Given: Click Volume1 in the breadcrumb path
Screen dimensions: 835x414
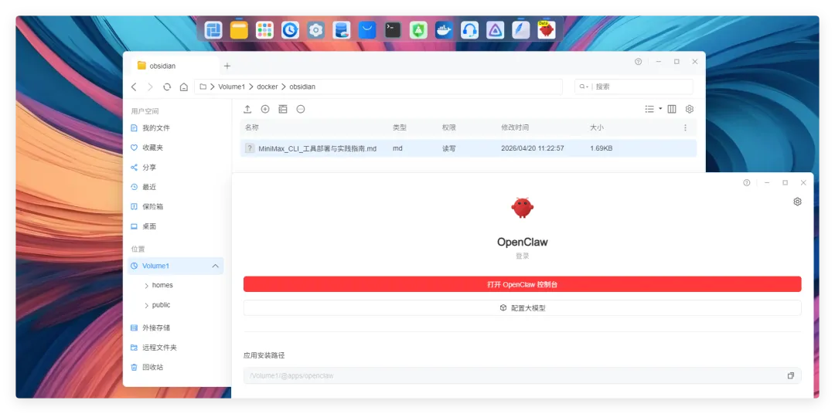Looking at the screenshot, I should tap(232, 87).
